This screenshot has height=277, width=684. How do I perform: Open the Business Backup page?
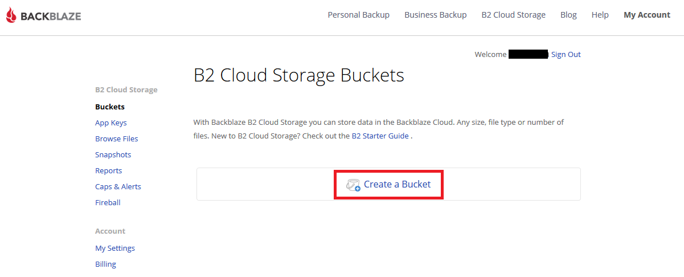pyautogui.click(x=435, y=15)
